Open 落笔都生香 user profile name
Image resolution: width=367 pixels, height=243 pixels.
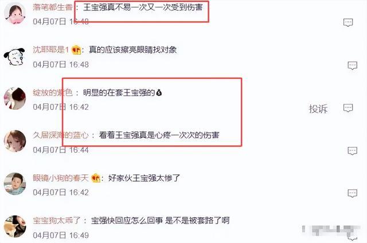pos(53,7)
